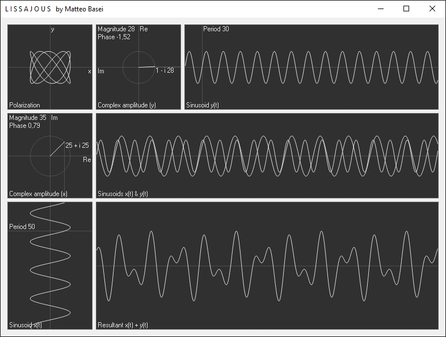Click the Sinusoids x(t) & y(t) plot
The height and width of the screenshot is (337, 446).
point(267,156)
